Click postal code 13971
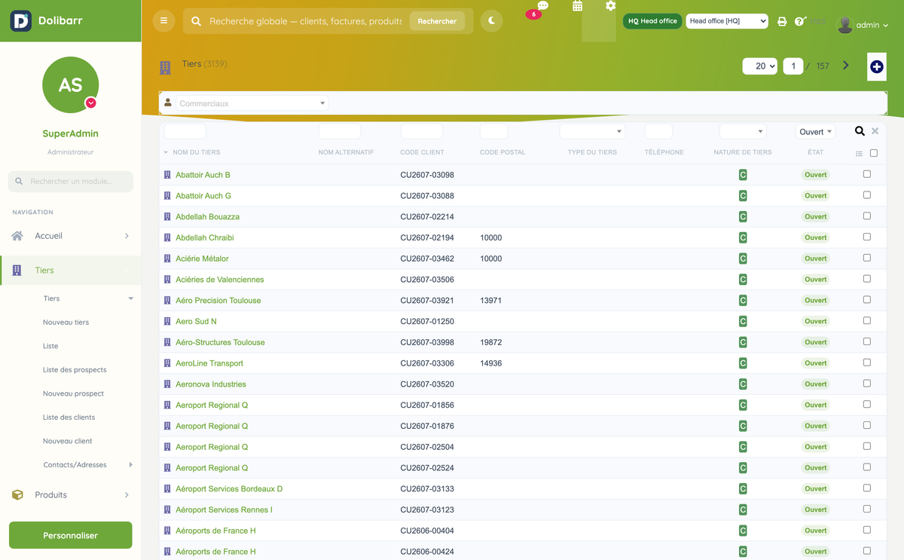904x560 pixels. (x=490, y=300)
